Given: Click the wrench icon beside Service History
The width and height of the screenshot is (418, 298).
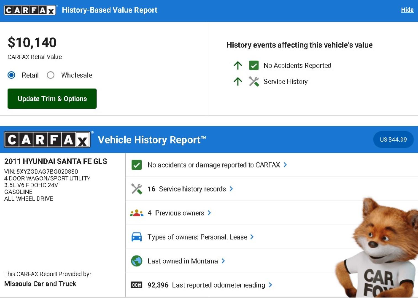Looking at the screenshot, I should (x=254, y=81).
